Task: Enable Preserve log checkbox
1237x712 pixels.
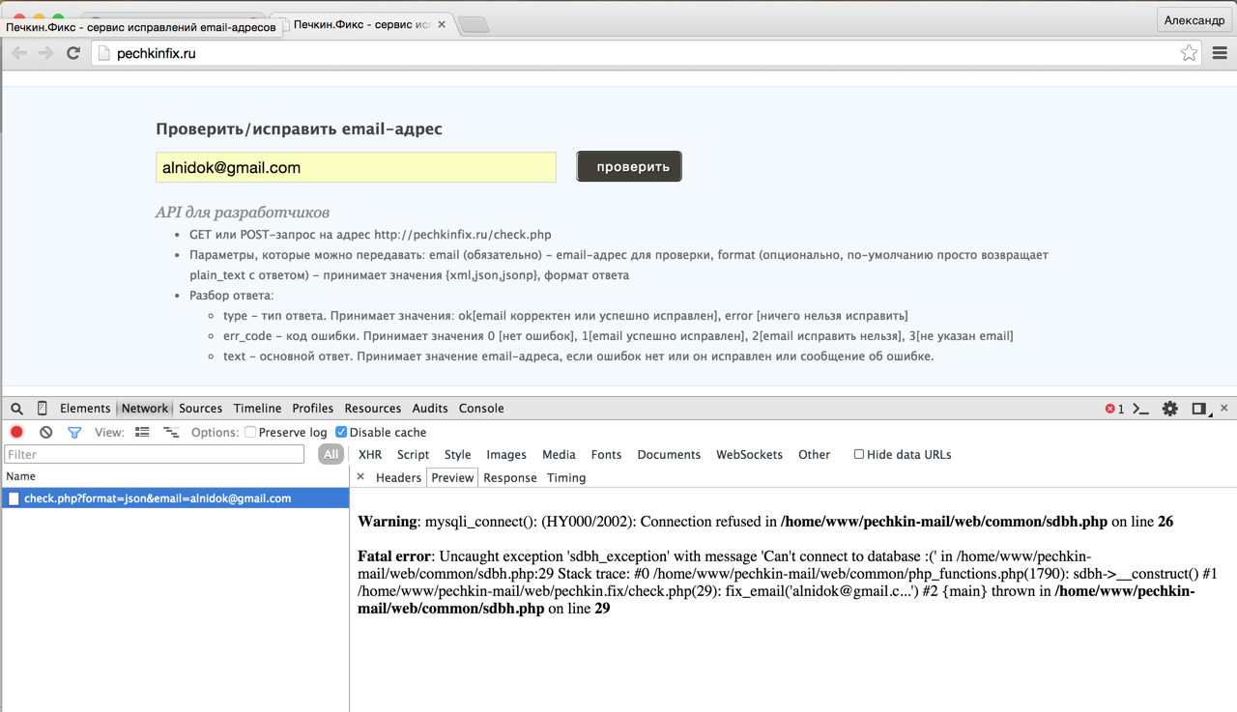Action: click(250, 432)
